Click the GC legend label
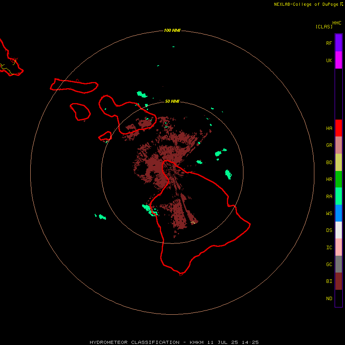This screenshot has height=345, width=345. [329, 264]
